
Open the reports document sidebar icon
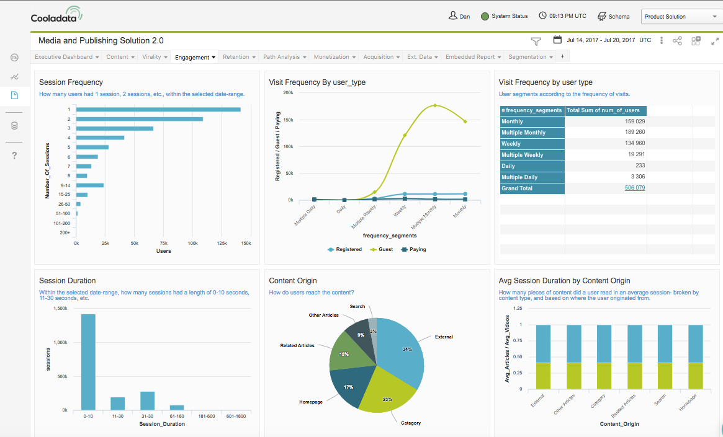coord(14,95)
